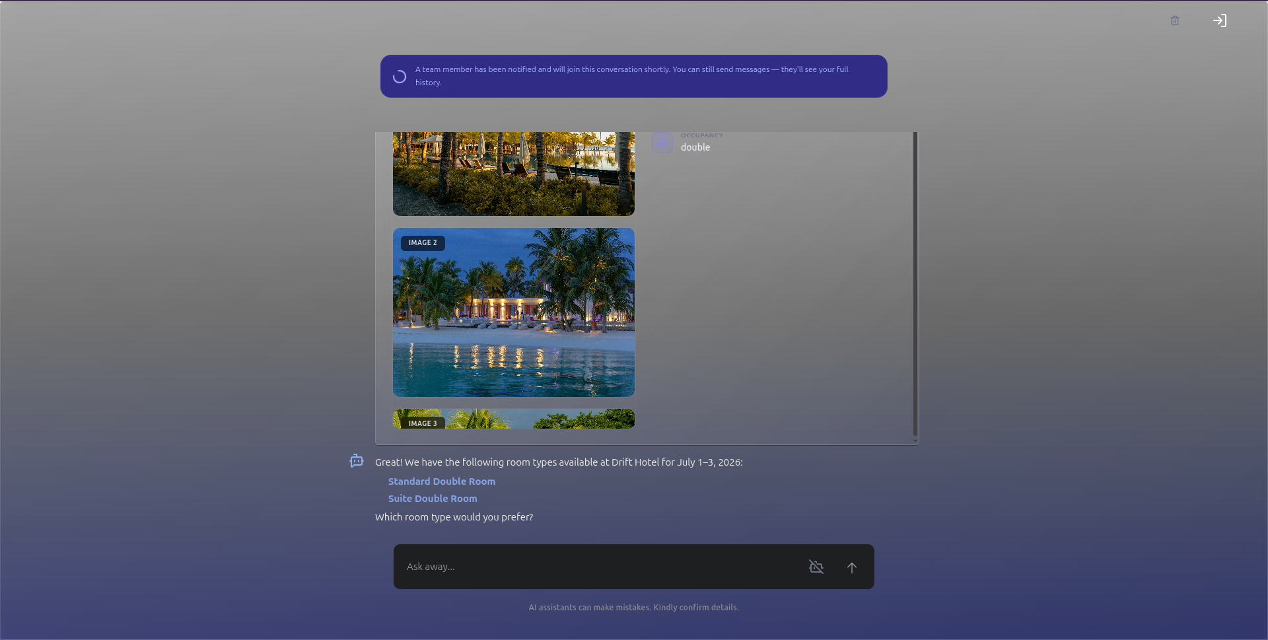Click the trash icon to delete conversation
The image size is (1268, 640).
[1174, 20]
